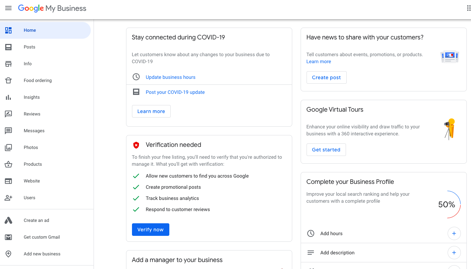Click the plus button for Add description
471x269 pixels.
(454, 253)
